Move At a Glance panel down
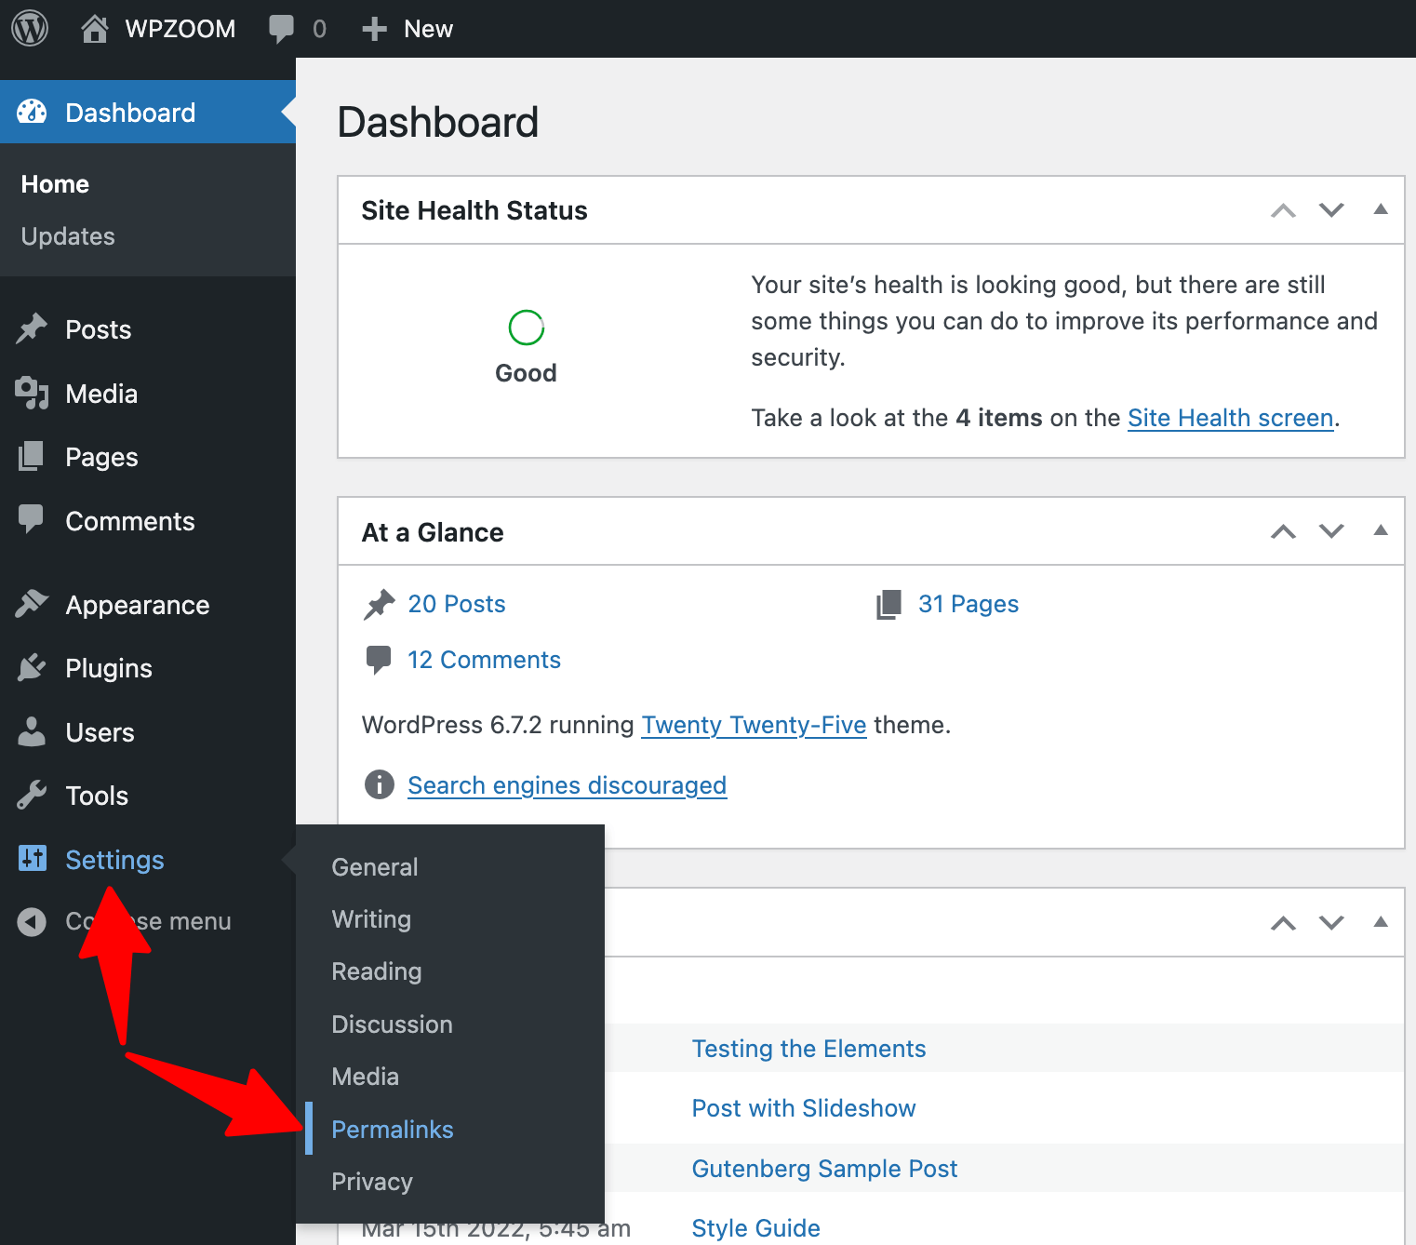The height and width of the screenshot is (1245, 1416). coord(1331,531)
